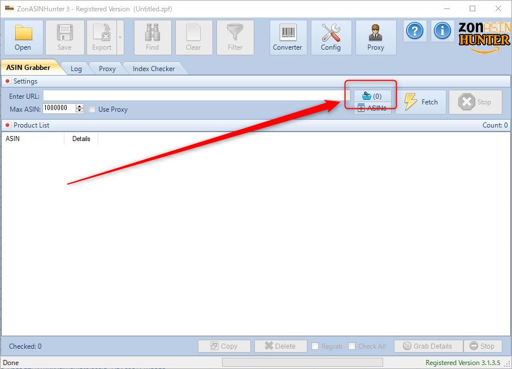This screenshot has height=369, width=512.
Task: Click the Copy button
Action: click(x=224, y=346)
